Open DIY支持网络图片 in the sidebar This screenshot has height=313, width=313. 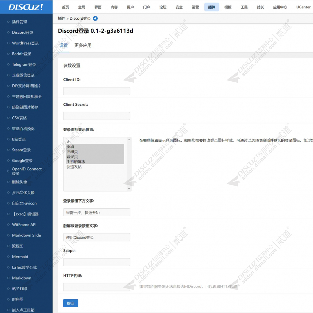tap(26, 86)
